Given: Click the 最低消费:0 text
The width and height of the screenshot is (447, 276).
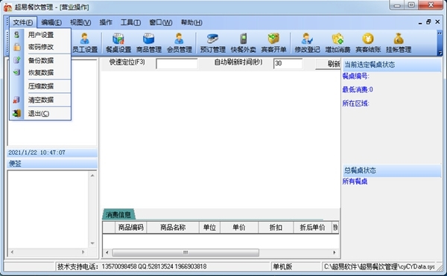Looking at the screenshot, I should tap(358, 89).
